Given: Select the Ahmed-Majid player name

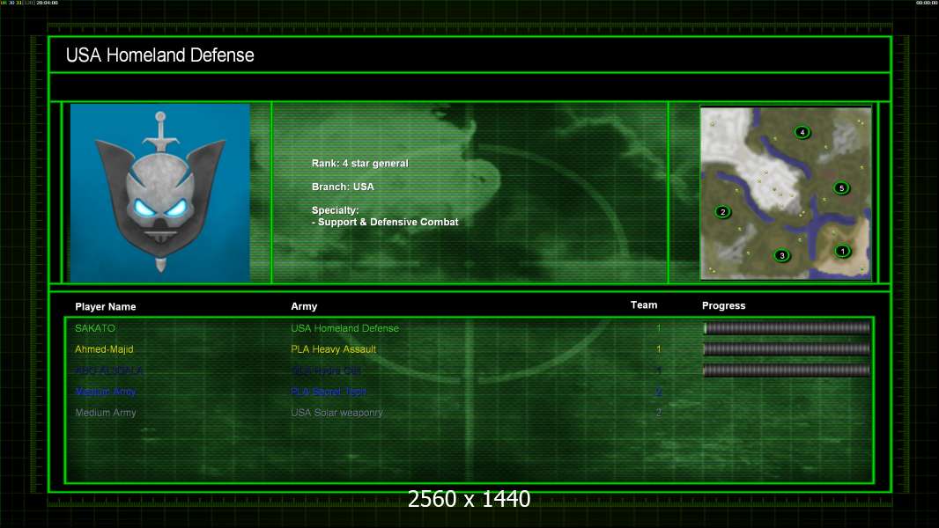Looking at the screenshot, I should coord(104,349).
